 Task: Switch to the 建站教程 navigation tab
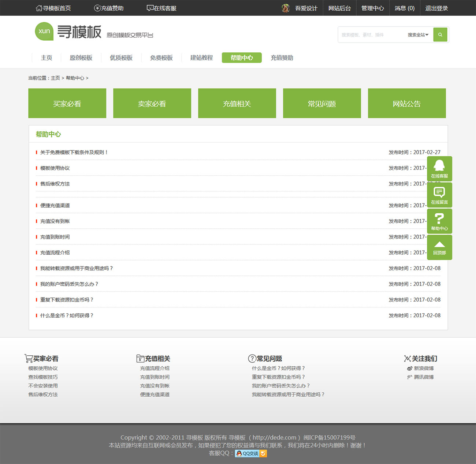tap(201, 58)
